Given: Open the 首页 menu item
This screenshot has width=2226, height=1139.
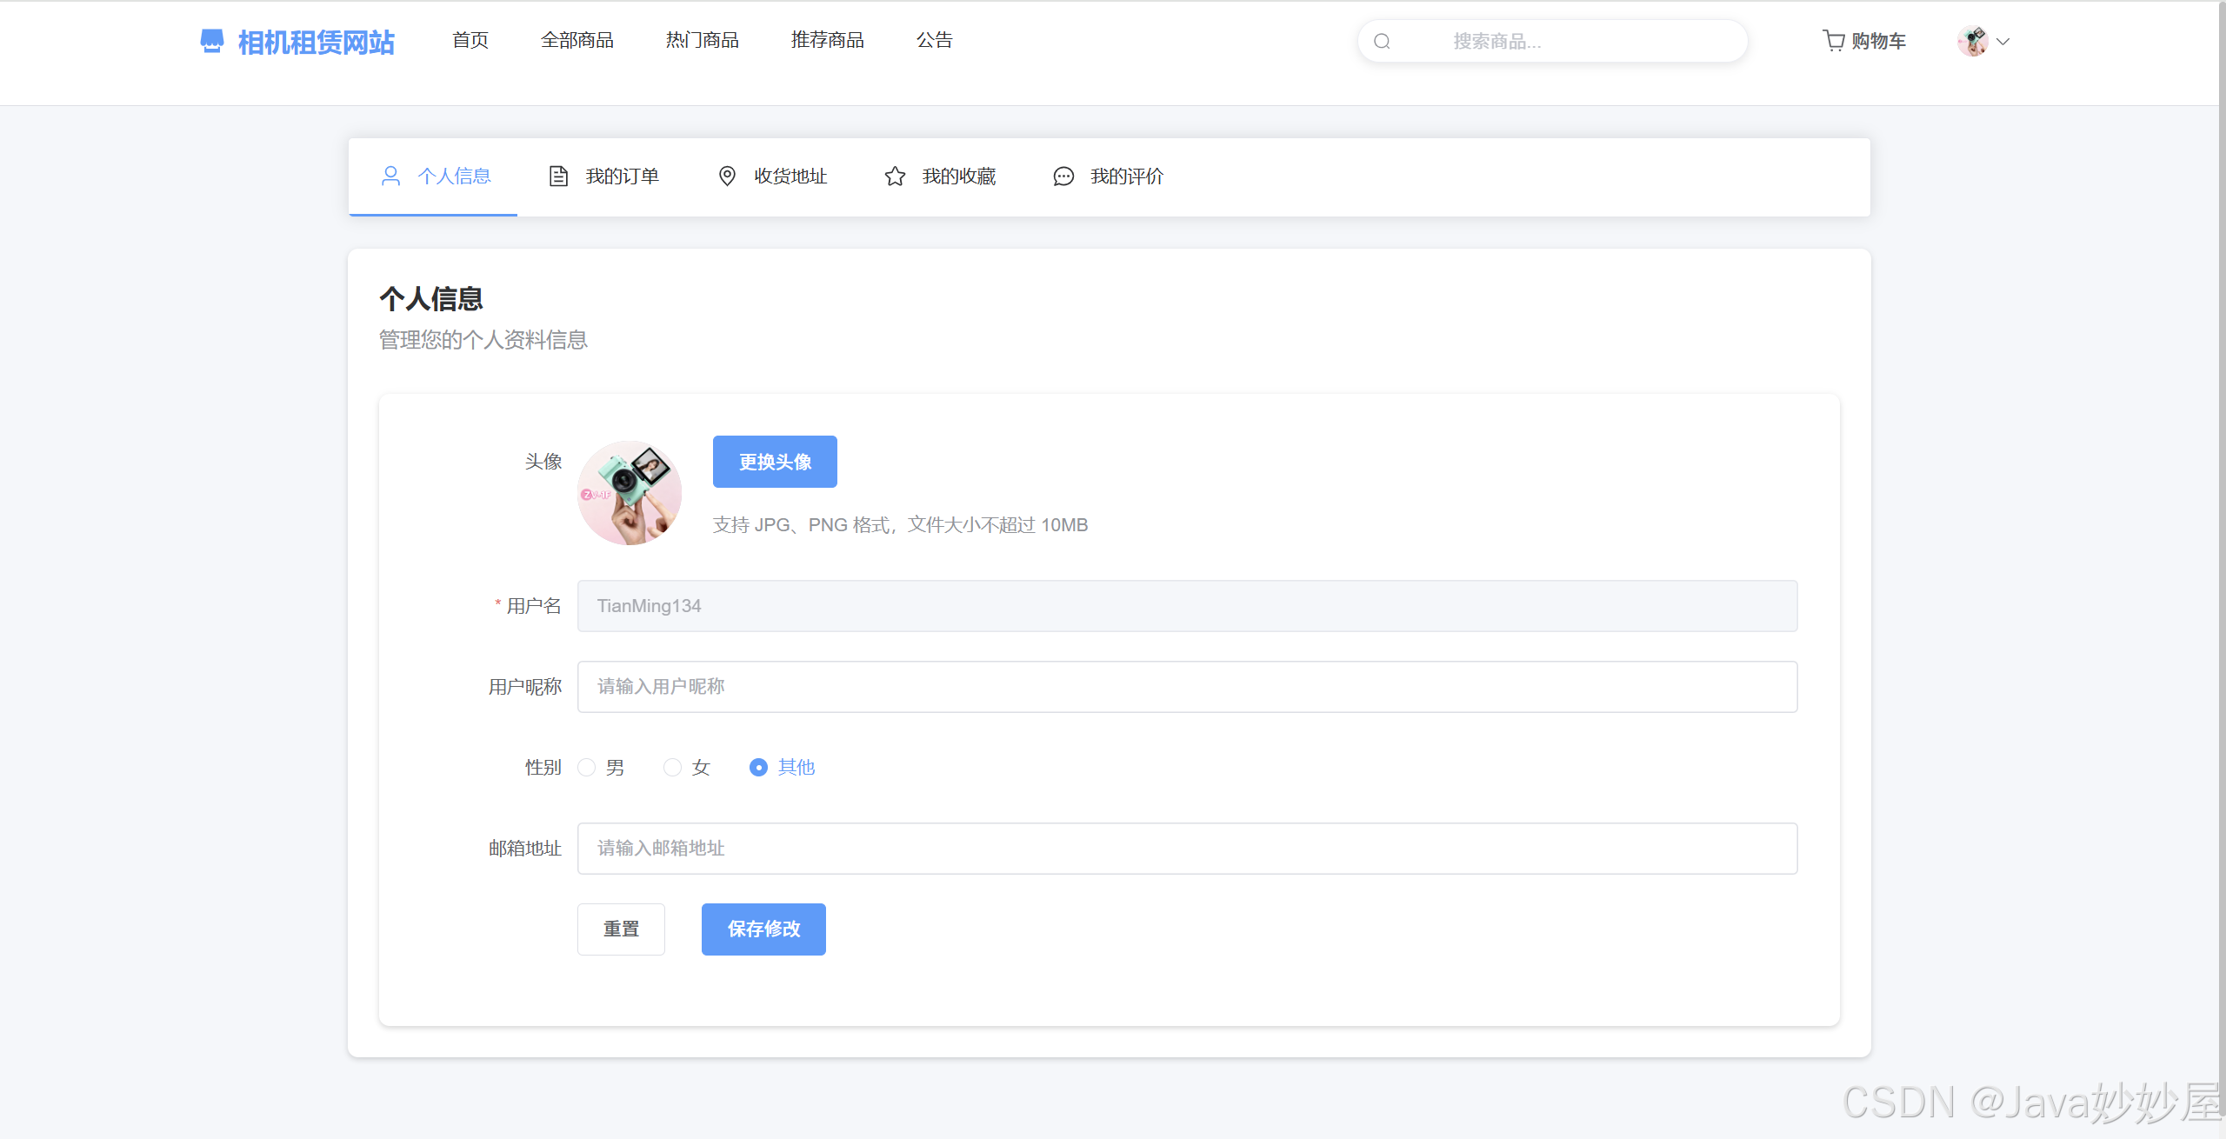Looking at the screenshot, I should (x=470, y=40).
